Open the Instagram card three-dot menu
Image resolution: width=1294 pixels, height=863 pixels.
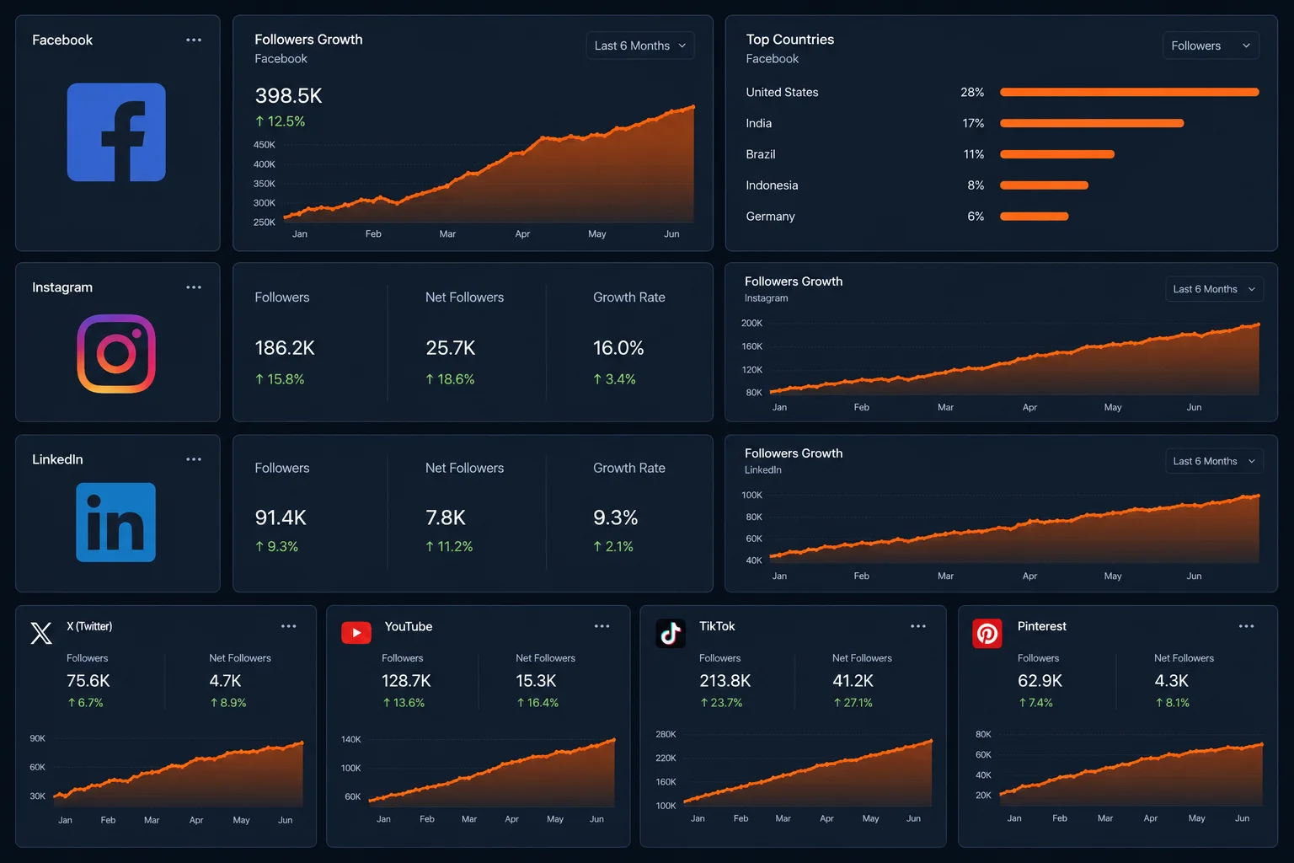point(194,287)
